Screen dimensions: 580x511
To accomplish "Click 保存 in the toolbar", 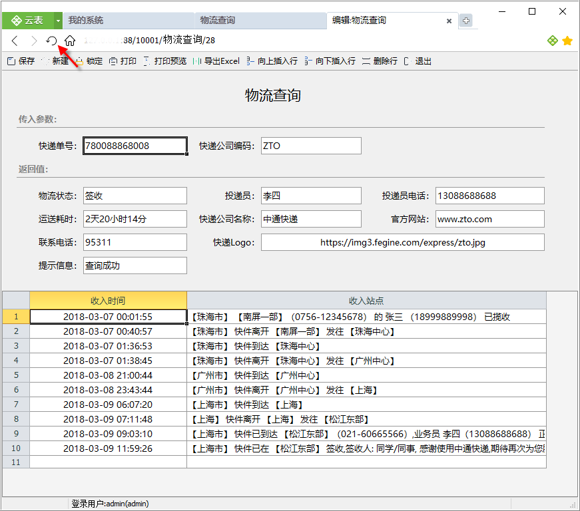I will (21, 61).
